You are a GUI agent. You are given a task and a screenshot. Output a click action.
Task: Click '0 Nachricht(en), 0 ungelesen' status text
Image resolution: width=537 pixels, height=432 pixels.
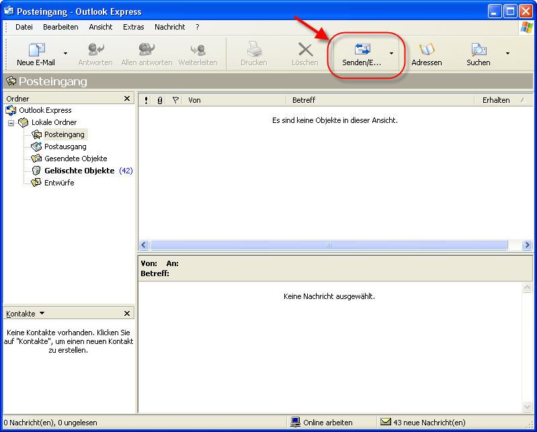pyautogui.click(x=50, y=423)
